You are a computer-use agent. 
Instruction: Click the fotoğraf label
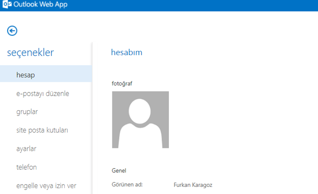click(x=122, y=83)
